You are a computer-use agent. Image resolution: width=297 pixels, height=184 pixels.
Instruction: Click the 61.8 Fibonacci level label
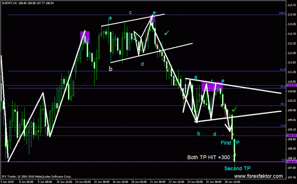[283, 70]
